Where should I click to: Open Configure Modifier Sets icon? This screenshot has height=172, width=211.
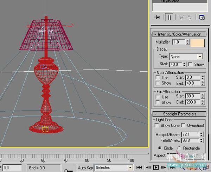tap(202, 17)
